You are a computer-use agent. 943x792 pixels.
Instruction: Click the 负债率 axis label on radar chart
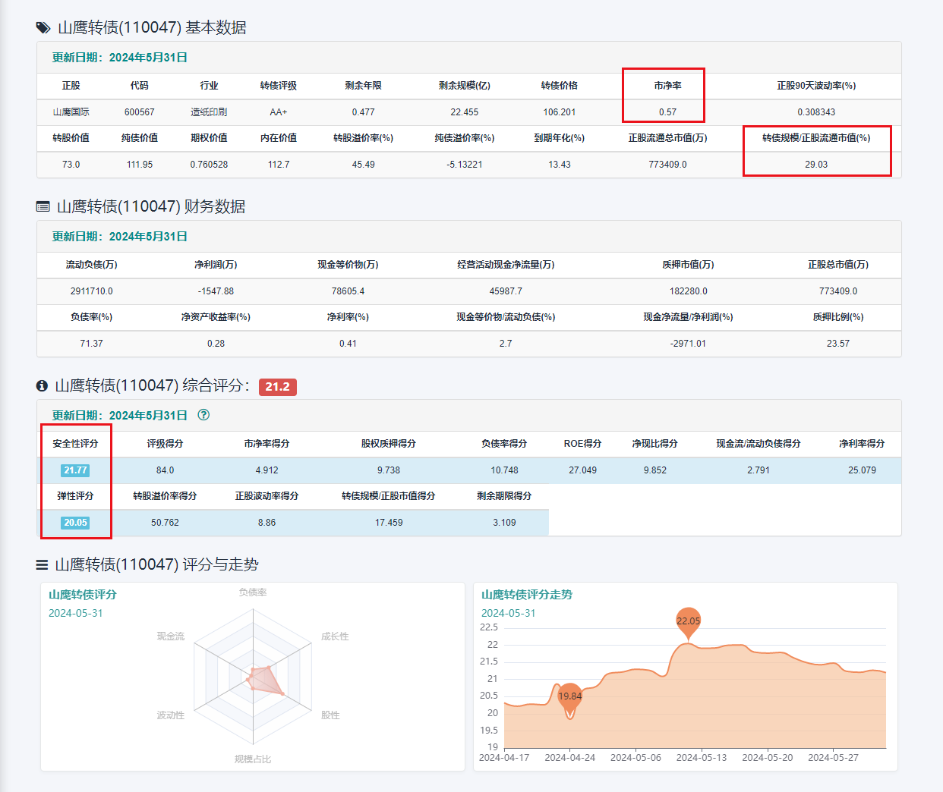tap(253, 592)
